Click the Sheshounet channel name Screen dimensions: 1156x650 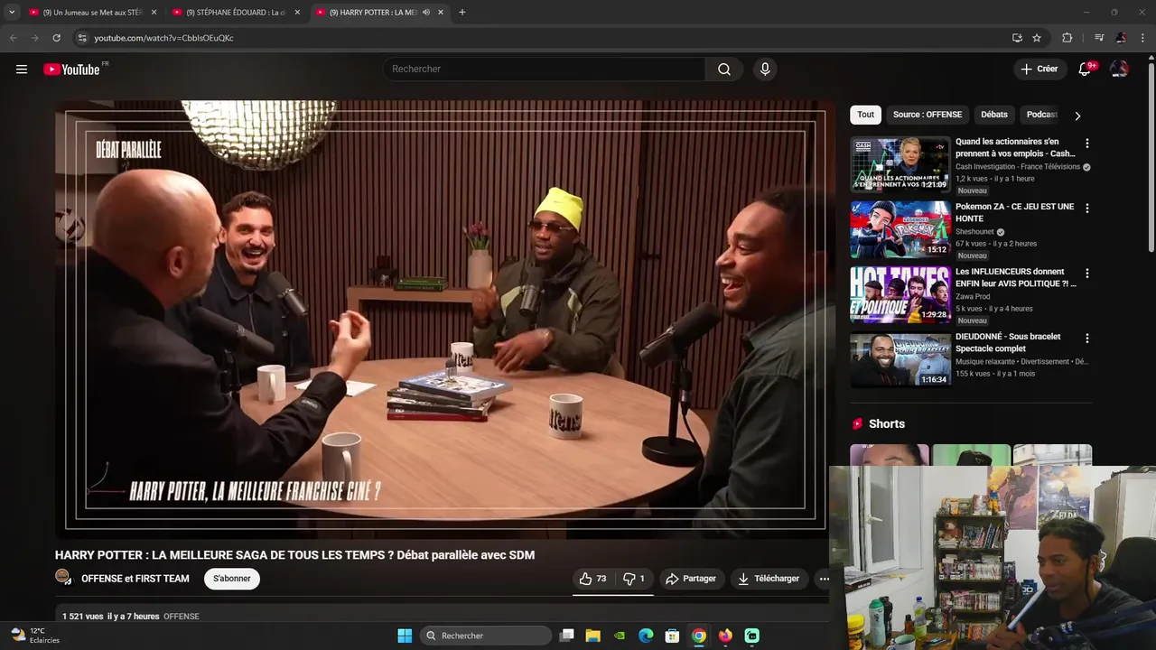point(975,232)
